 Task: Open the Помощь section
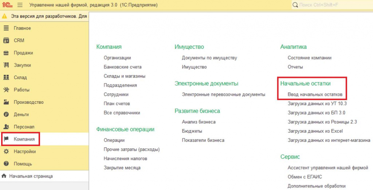23,164
